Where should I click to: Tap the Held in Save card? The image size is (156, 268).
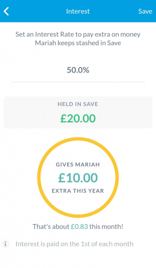click(78, 112)
